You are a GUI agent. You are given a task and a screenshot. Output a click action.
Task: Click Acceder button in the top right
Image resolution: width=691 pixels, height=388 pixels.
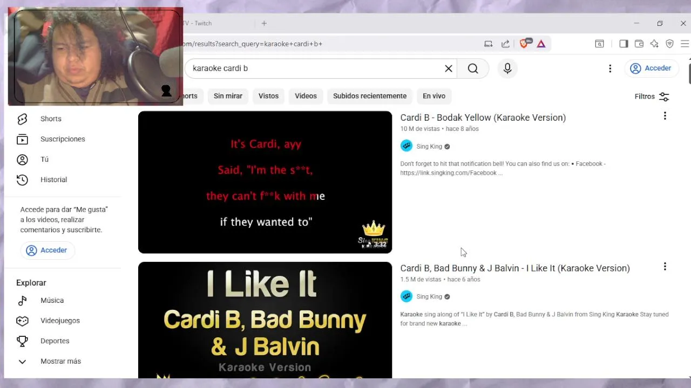651,68
